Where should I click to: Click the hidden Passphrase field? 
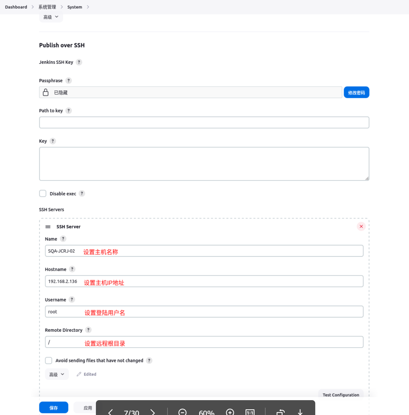click(x=191, y=92)
